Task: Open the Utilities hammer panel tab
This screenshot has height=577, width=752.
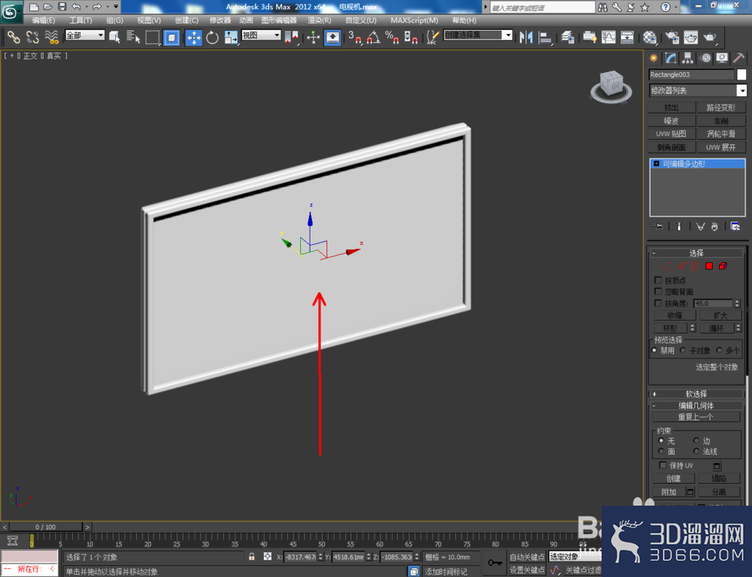Action: (739, 58)
